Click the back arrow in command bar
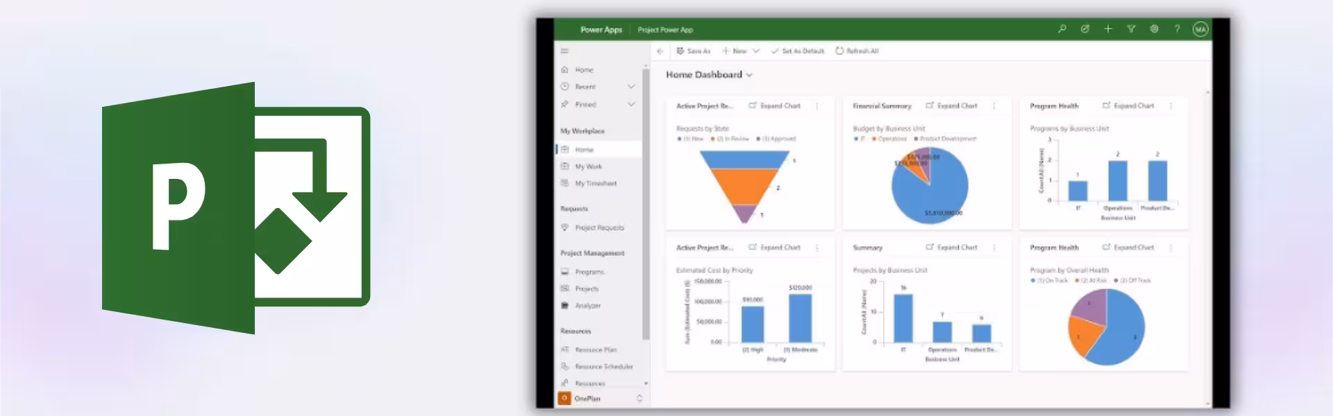Viewport: 1333px width, 416px height. [660, 51]
